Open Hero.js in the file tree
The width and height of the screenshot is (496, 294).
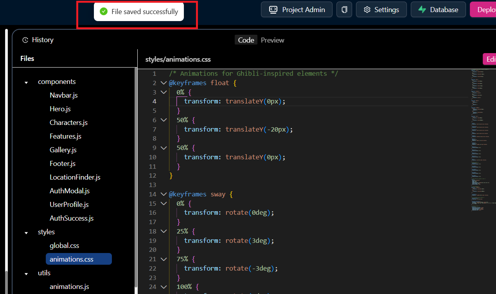tap(60, 109)
